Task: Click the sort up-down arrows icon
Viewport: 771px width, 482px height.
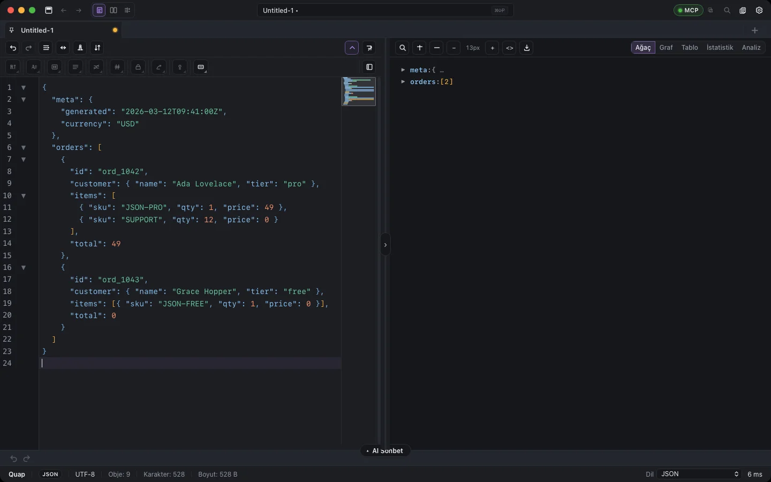Action: [97, 48]
